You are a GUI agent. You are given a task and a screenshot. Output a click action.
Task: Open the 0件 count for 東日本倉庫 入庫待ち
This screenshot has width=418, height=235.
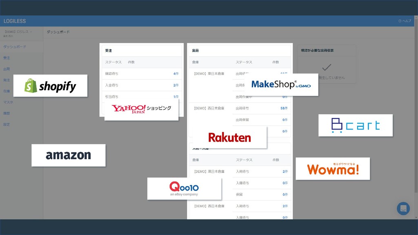coord(285,183)
